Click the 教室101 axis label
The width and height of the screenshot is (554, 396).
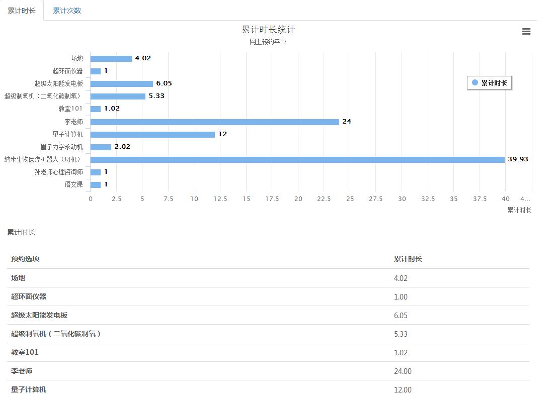pos(70,109)
